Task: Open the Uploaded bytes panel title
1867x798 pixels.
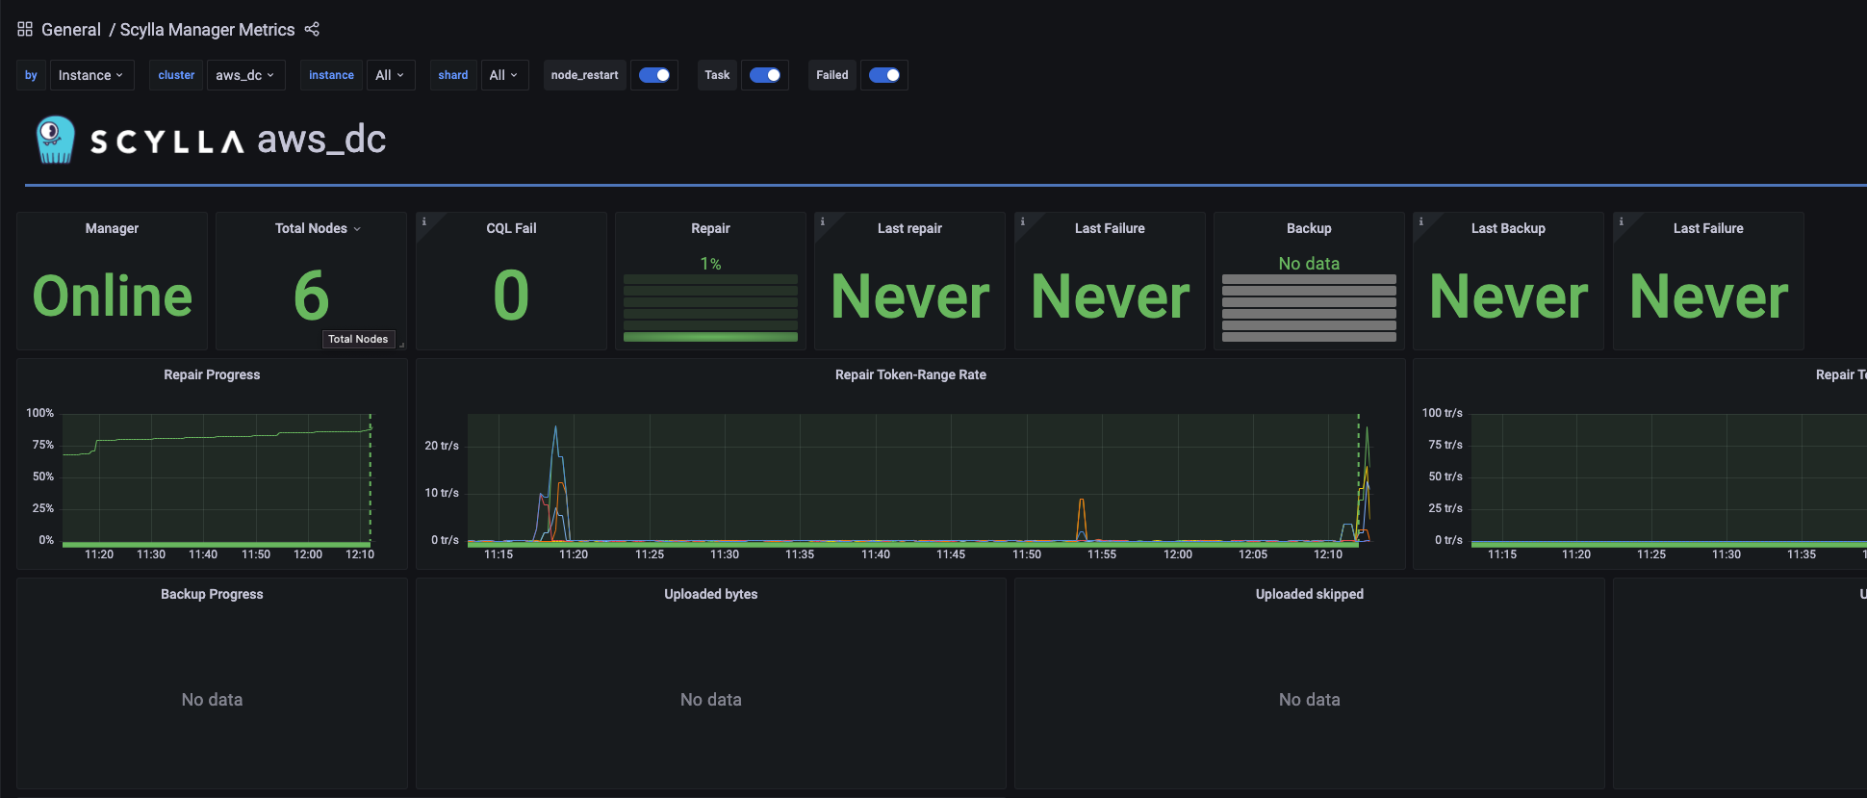Action: click(711, 594)
